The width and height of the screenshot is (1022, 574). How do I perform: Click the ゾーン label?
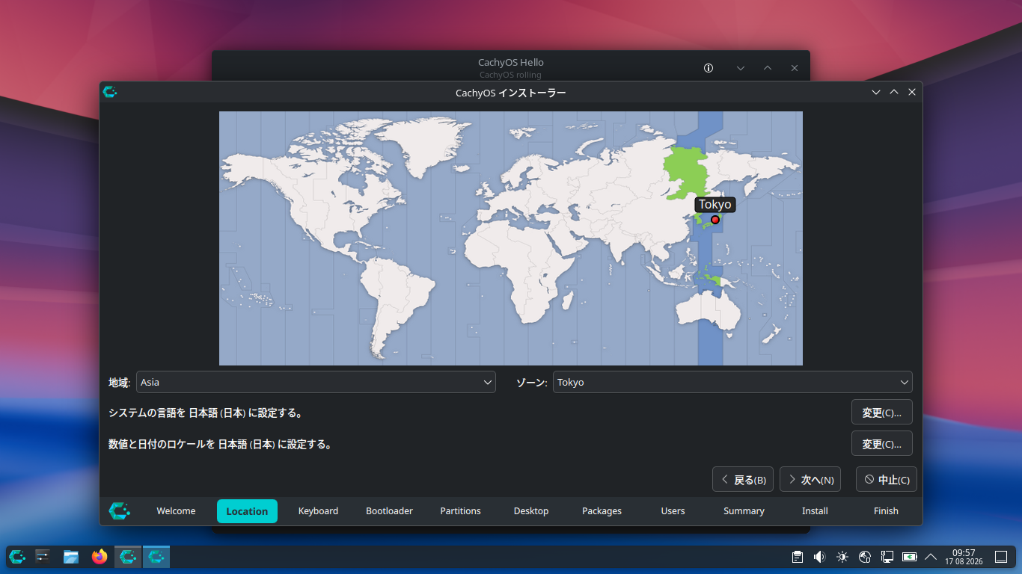coord(531,382)
